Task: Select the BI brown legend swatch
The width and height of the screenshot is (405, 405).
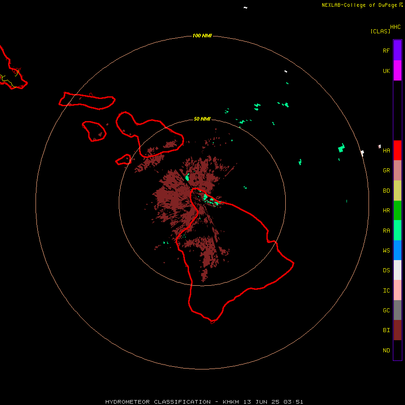Action: [x=397, y=330]
